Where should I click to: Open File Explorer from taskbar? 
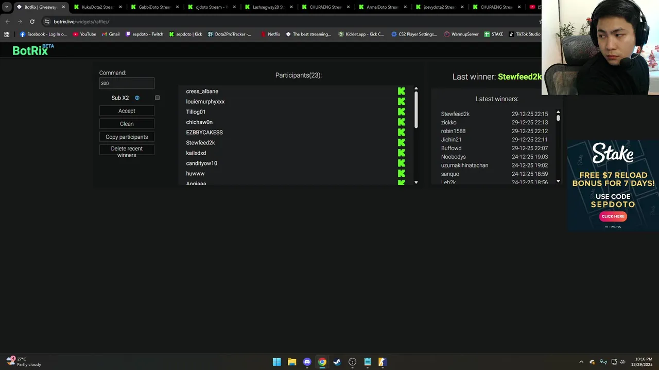[x=292, y=362]
